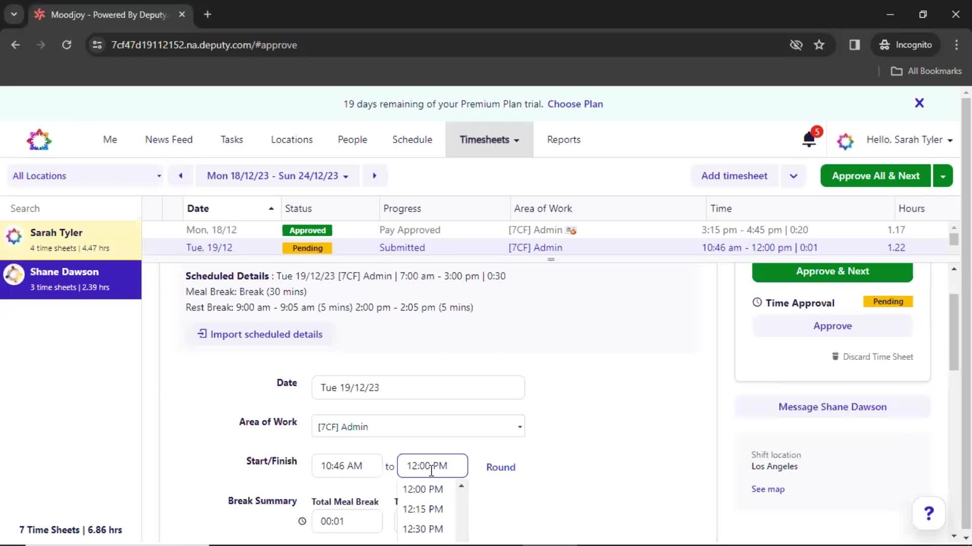Sort by the Date column header
972x546 pixels.
click(231, 208)
